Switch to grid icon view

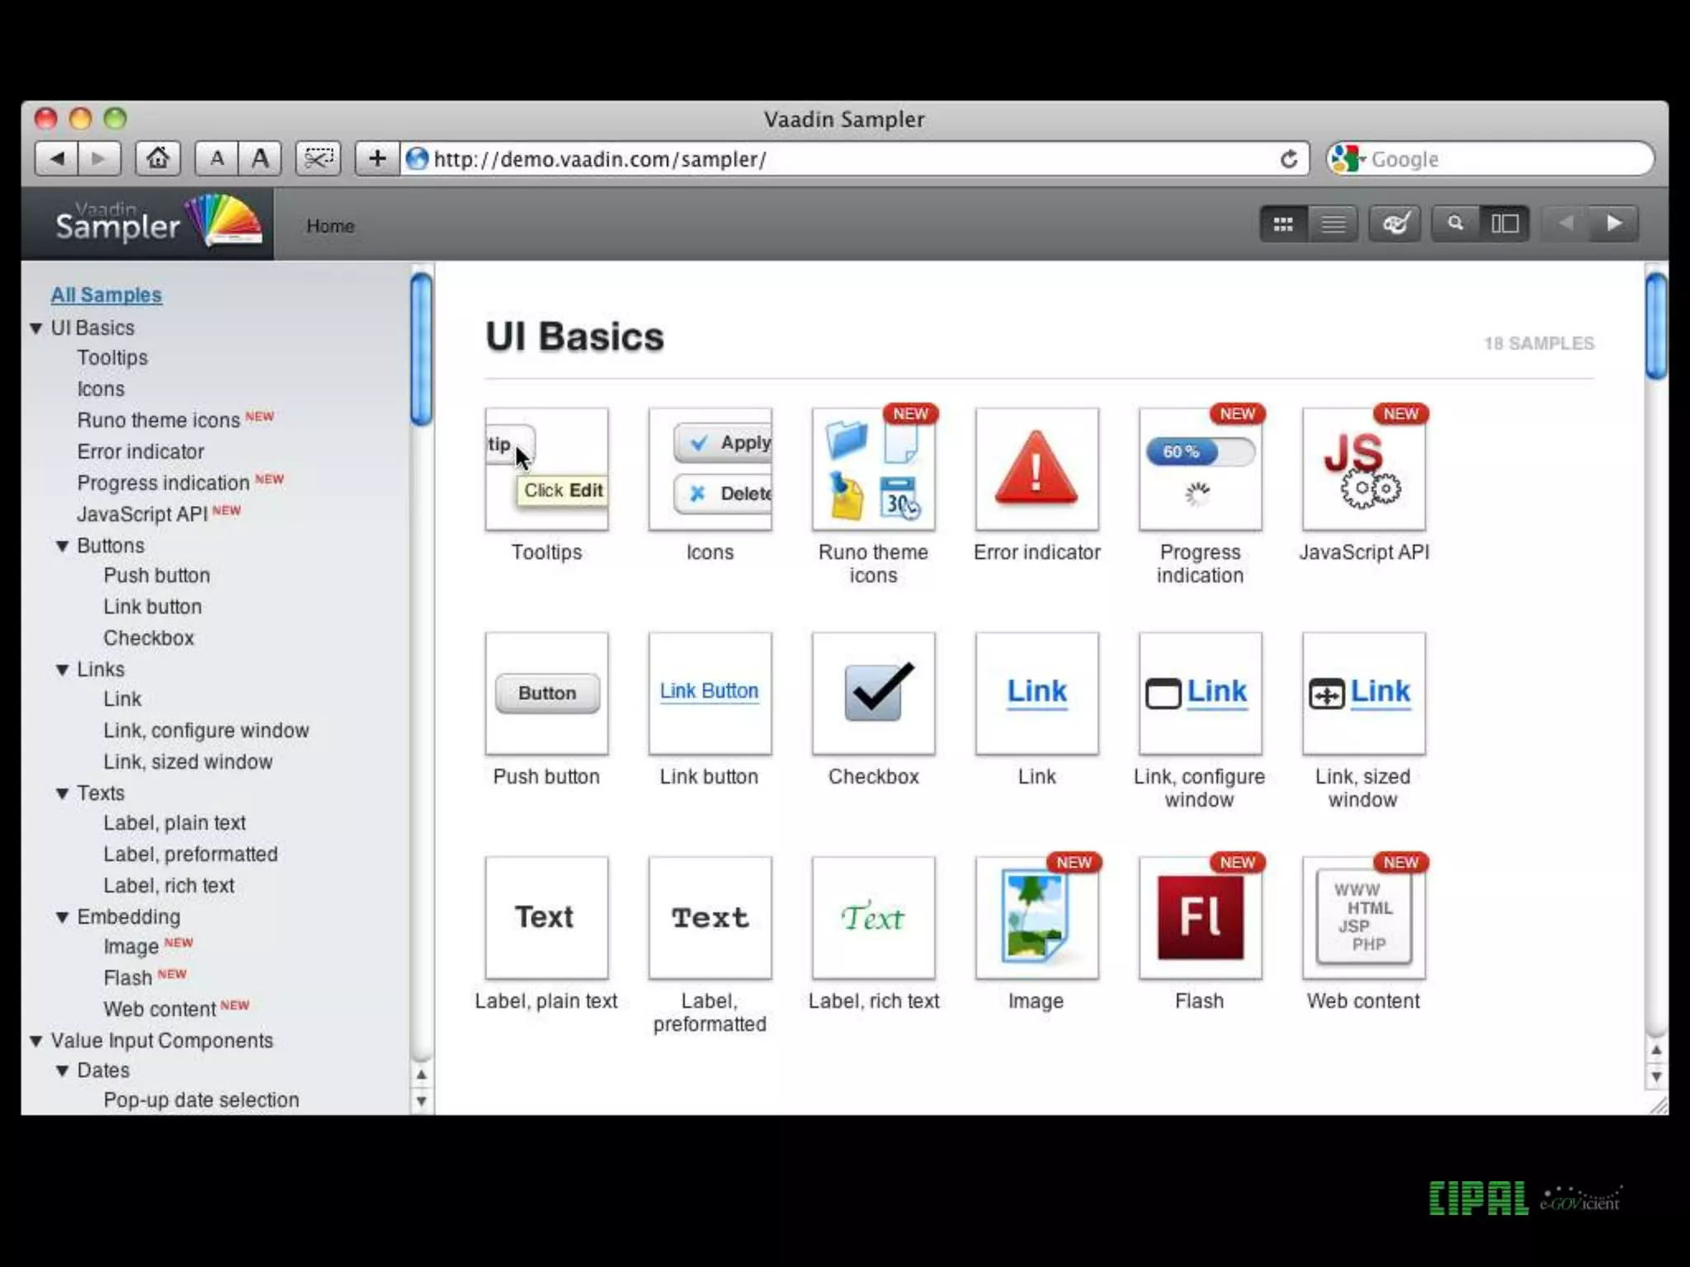pyautogui.click(x=1282, y=224)
